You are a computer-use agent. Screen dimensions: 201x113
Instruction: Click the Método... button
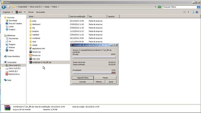point(100,82)
